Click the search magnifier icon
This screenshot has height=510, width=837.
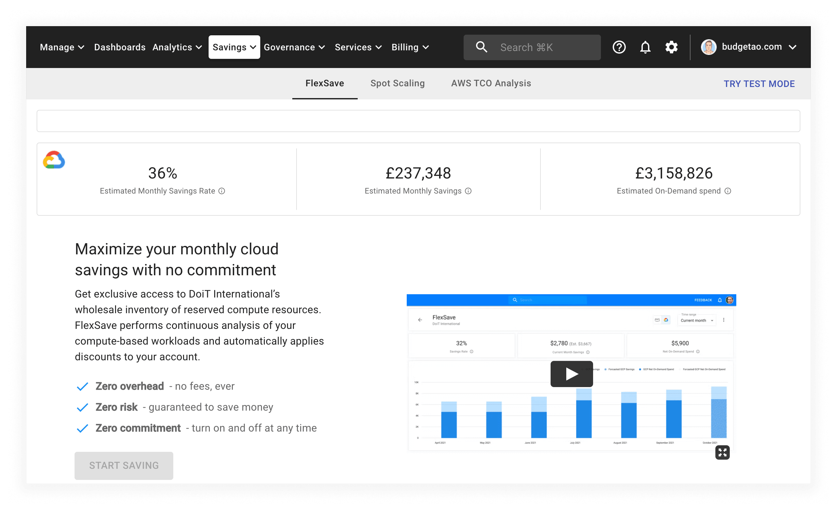coord(481,47)
